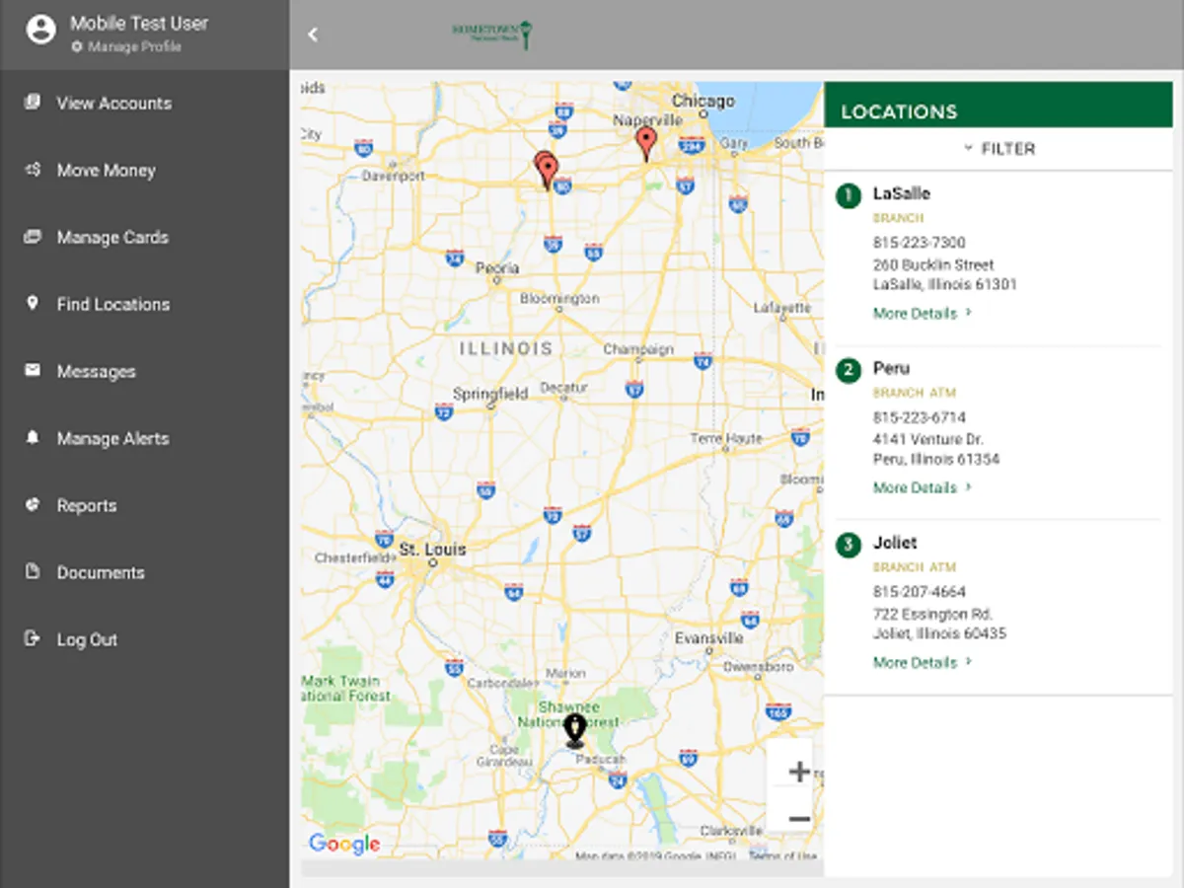Image resolution: width=1184 pixels, height=888 pixels.
Task: Click the Manage Alerts bell icon
Action: [x=33, y=437]
